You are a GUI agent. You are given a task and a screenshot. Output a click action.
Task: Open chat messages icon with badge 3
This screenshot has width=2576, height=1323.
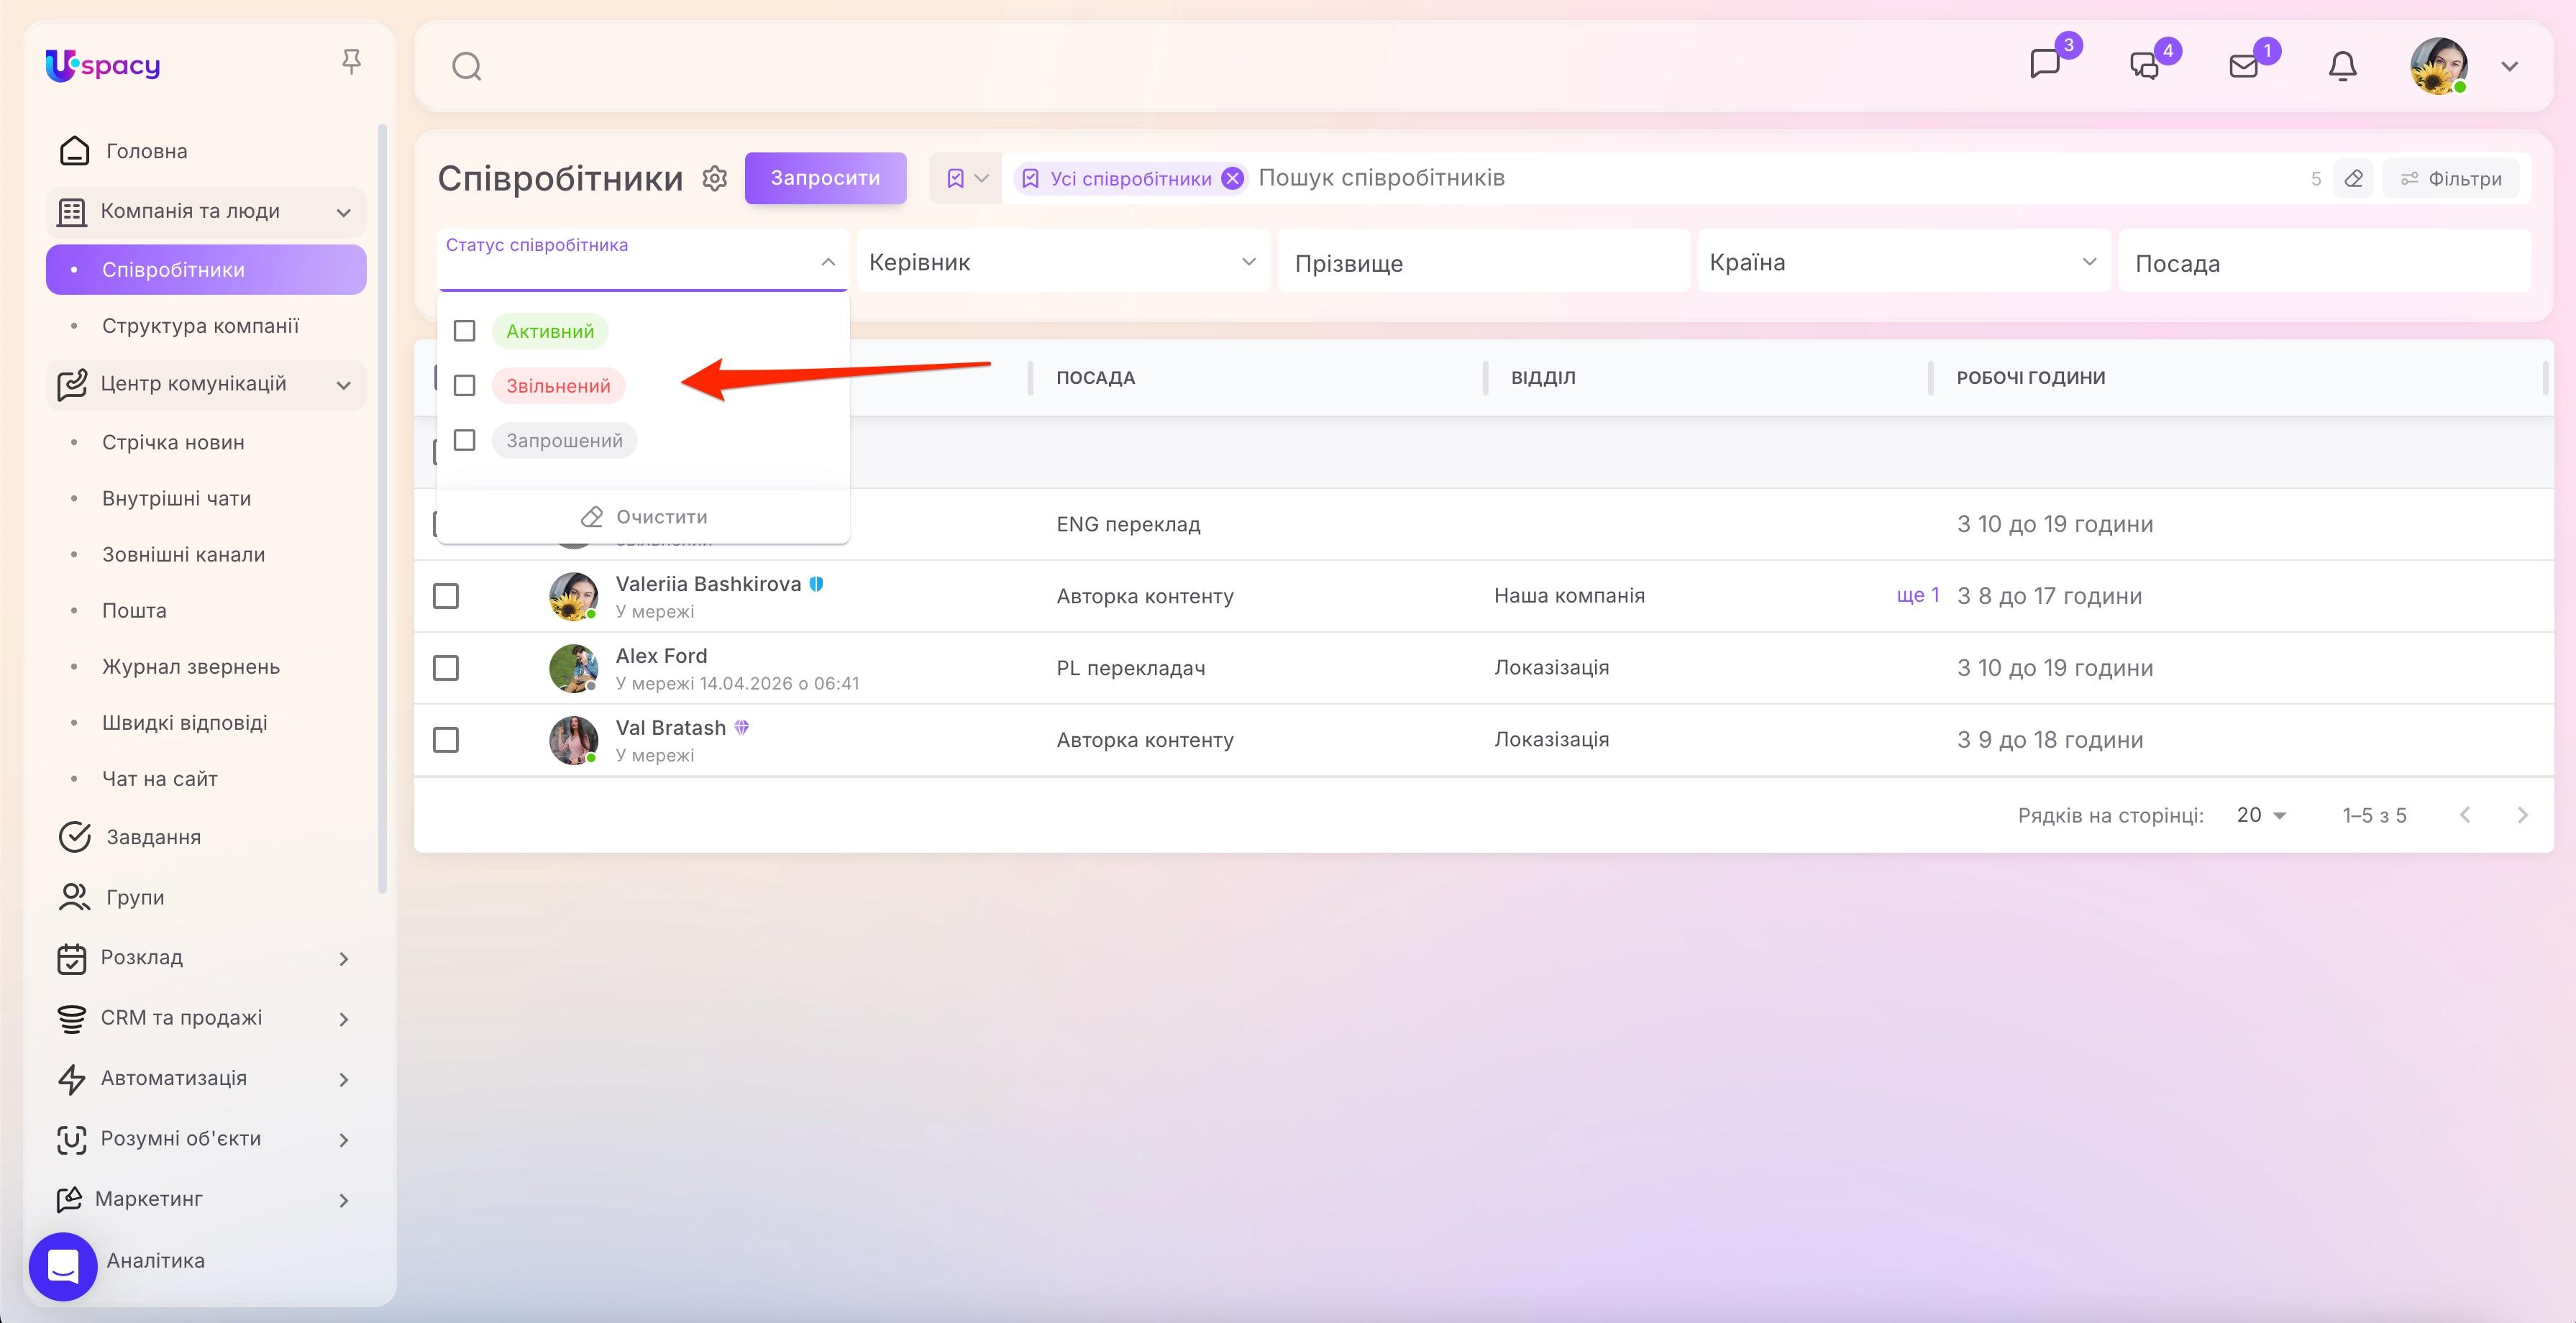click(x=2045, y=64)
